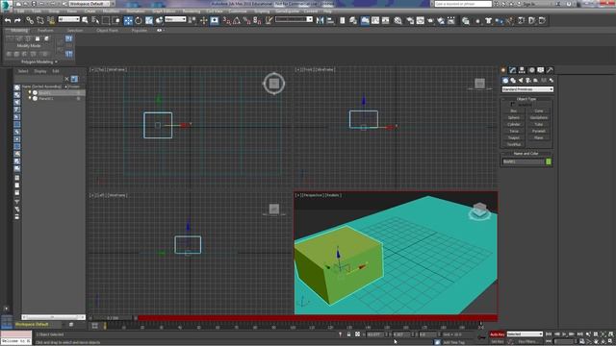Viewport: 616px width, 346px height.
Task: Enable the AutoGrid checkbox
Action: click(513, 105)
